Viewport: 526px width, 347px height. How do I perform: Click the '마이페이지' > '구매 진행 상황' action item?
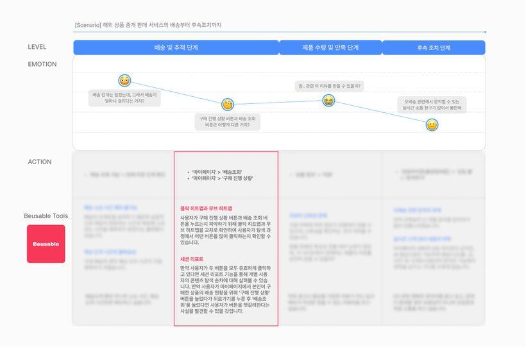pos(222,178)
